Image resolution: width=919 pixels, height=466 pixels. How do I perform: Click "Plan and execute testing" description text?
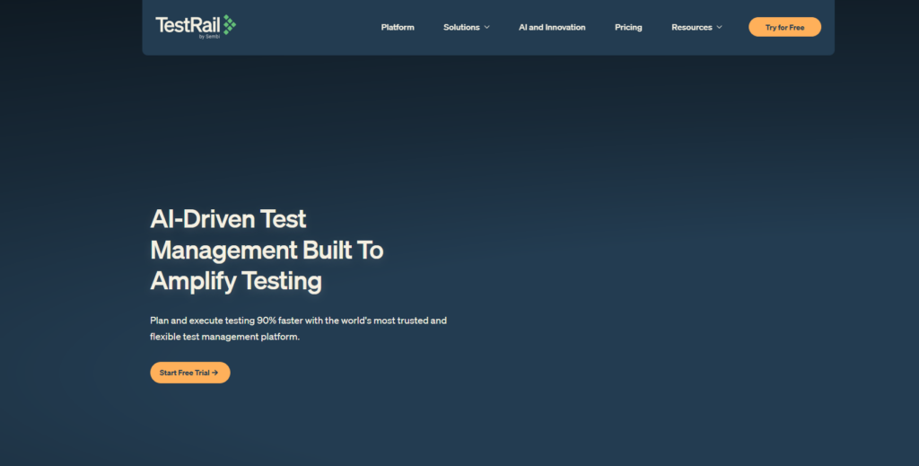click(x=202, y=321)
